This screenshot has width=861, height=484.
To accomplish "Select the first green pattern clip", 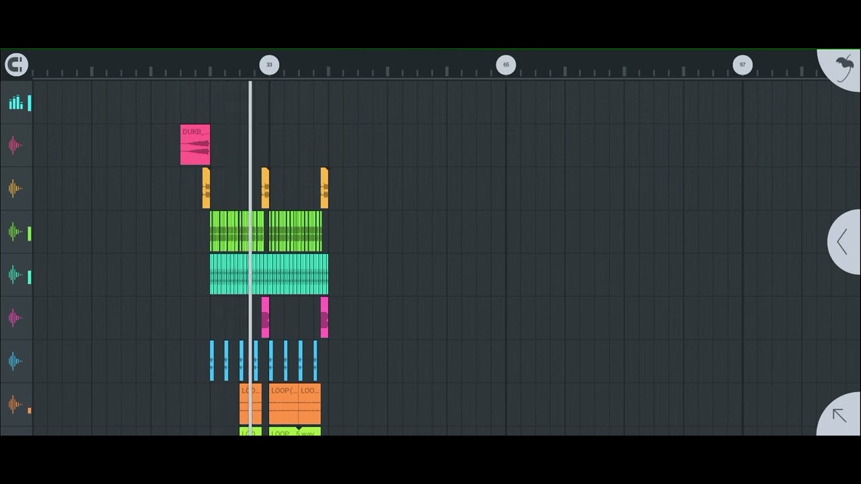I will pyautogui.click(x=237, y=231).
